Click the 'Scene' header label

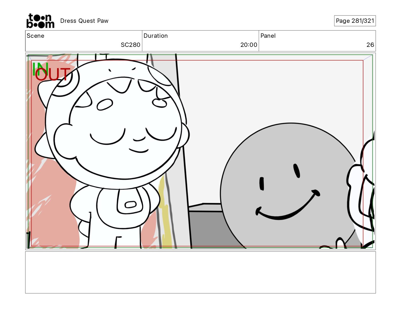(x=35, y=36)
